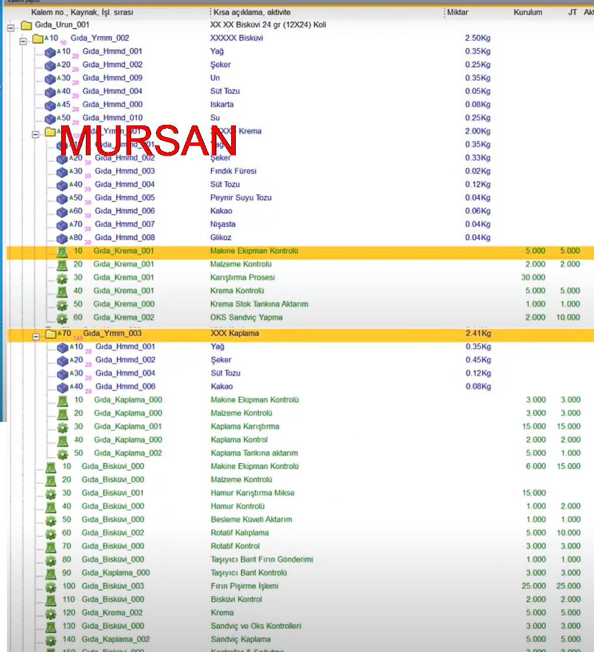Click the gear icon of OKS Sandviç Yapma
594x652 pixels.
click(x=62, y=318)
